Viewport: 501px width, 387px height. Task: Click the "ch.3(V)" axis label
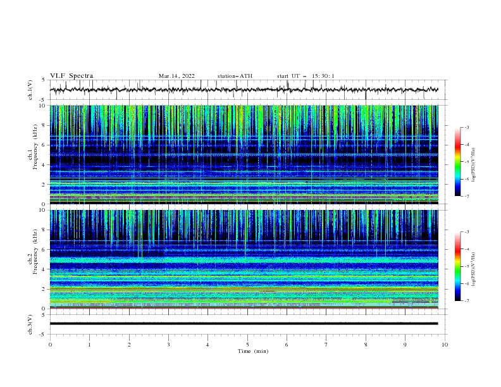[30, 324]
